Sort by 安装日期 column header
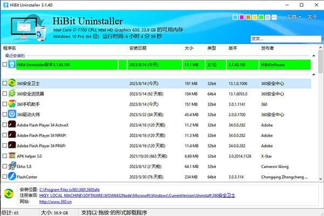 [138, 48]
